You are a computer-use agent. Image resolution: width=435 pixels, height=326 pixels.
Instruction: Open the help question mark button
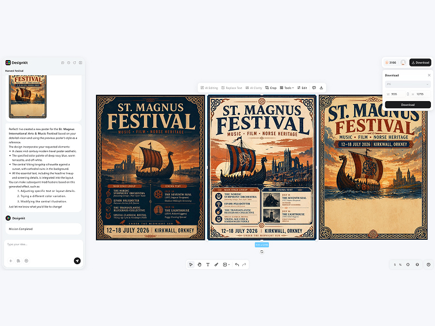pyautogui.click(x=429, y=265)
